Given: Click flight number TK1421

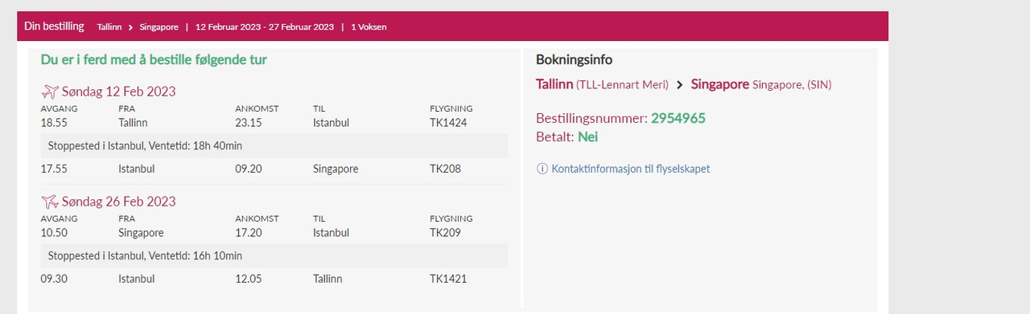Looking at the screenshot, I should coord(448,279).
